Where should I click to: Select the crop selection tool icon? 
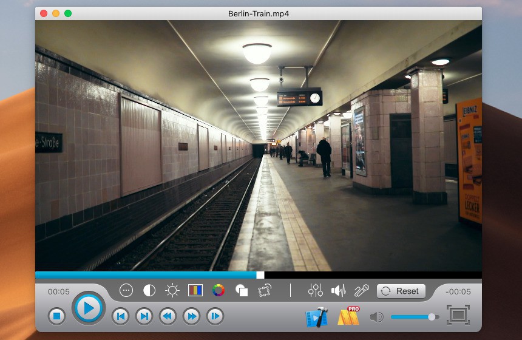click(264, 291)
